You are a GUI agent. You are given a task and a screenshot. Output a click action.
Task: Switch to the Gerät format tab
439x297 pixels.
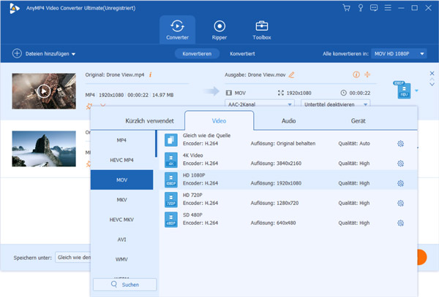358,121
